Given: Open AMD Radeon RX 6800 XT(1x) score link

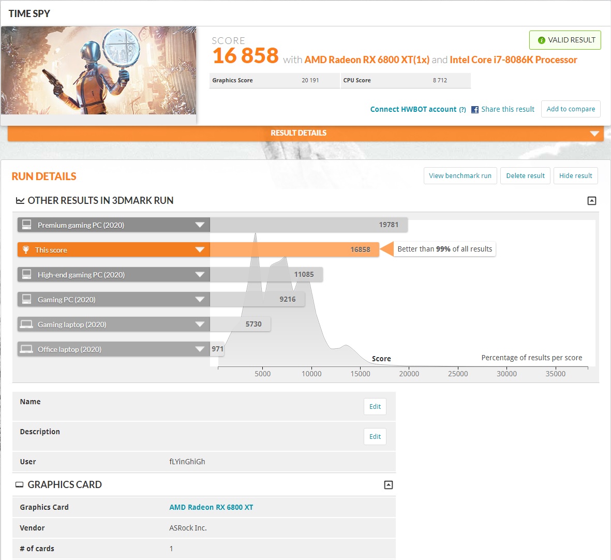Looking at the screenshot, I should tap(367, 60).
